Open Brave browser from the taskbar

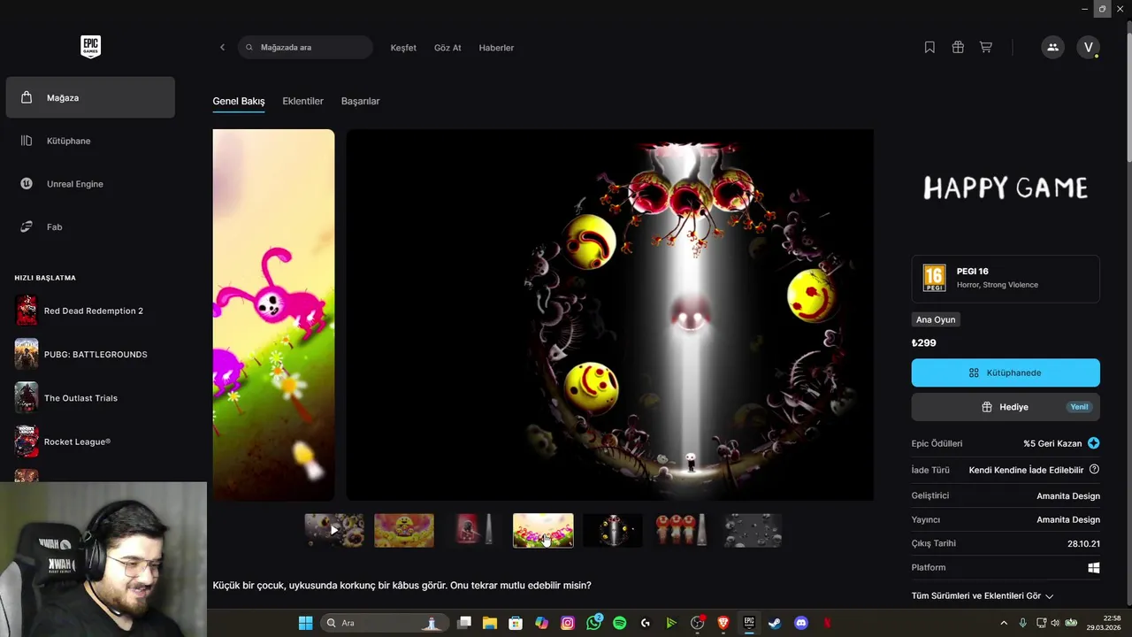[723, 623]
